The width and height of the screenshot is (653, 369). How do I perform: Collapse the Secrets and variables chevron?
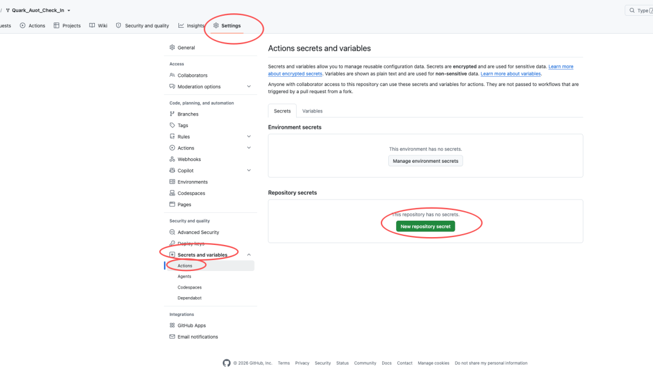[249, 255]
